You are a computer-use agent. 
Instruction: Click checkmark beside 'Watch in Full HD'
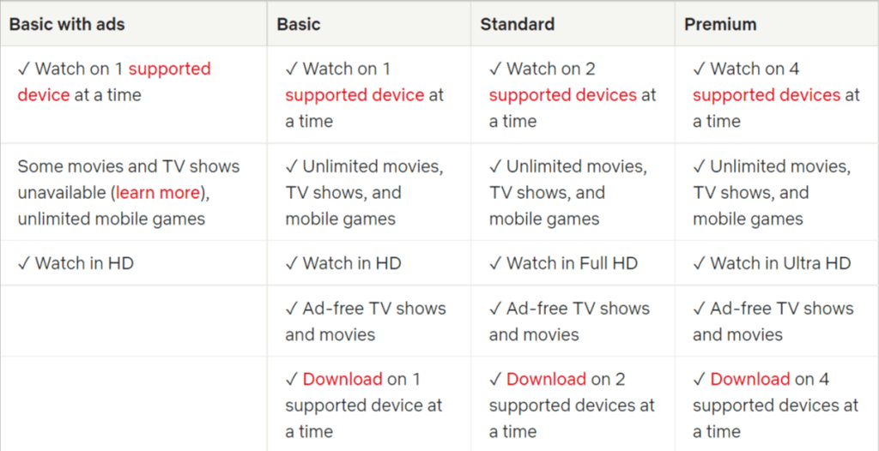[x=495, y=263]
